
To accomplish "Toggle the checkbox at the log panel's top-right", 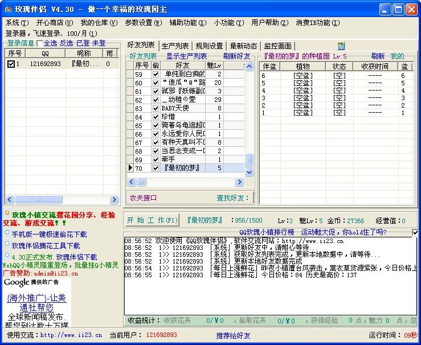I will tap(415, 232).
